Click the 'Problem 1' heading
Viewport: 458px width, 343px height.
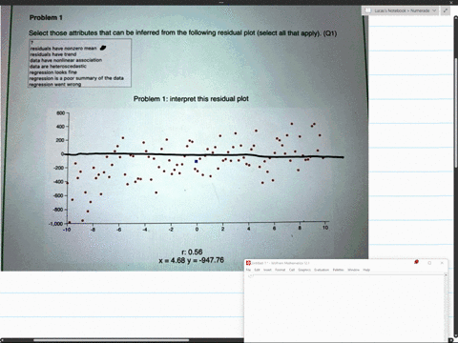46,17
